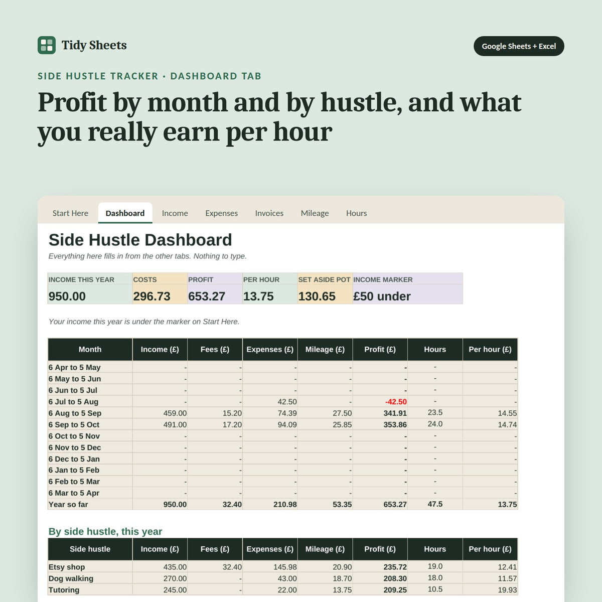Click the 47.5 total hours cell

click(x=435, y=504)
